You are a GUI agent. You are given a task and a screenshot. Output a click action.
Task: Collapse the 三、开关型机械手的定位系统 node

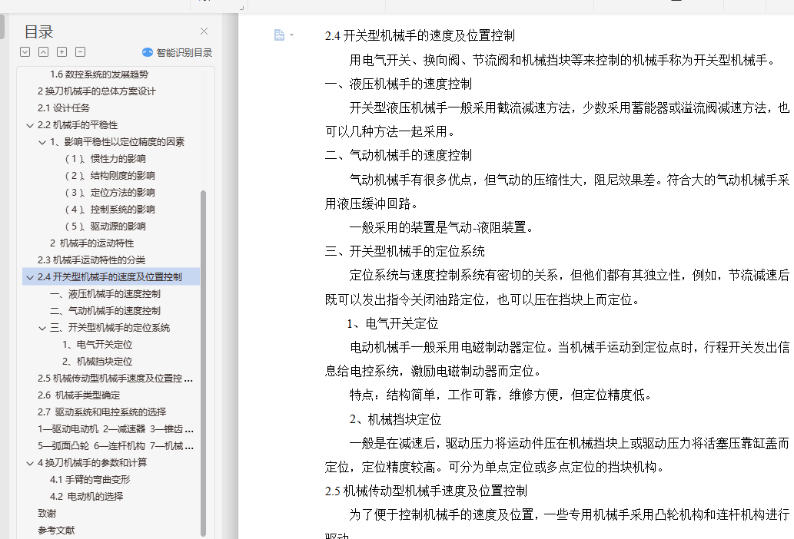[42, 328]
